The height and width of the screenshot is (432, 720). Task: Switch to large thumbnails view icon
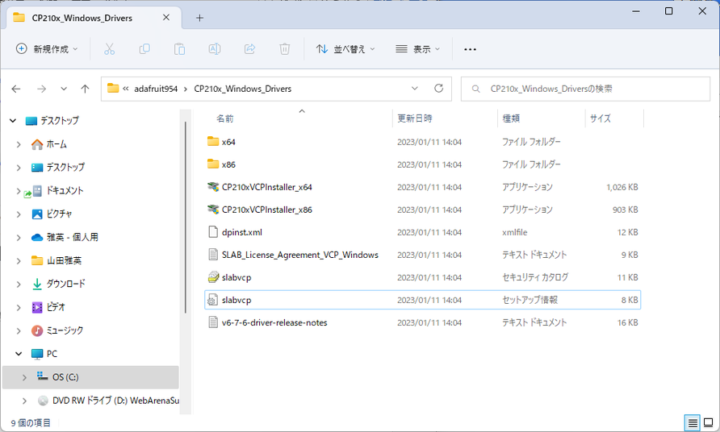(x=709, y=422)
